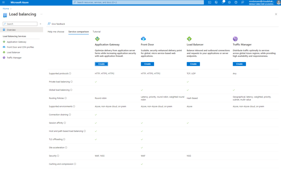
Task: Select Application Gateway in Load Balancing Services
Action: coord(17,42)
